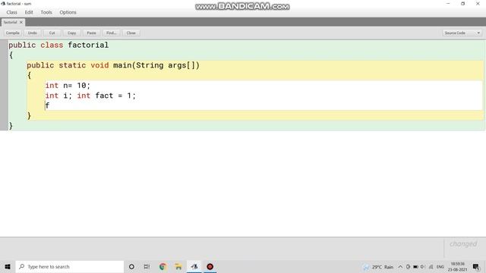Open File Explorer from the taskbar
This screenshot has height=273, width=486.
(178, 266)
